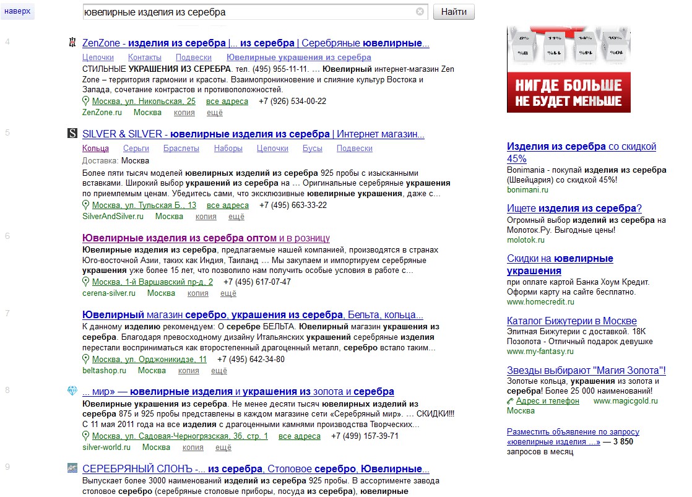
Task: Open the map pin for Никольская, 25
Action: (85, 101)
